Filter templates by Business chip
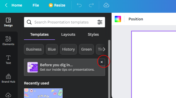Screen dimensions: 176x98 pos(34,49)
